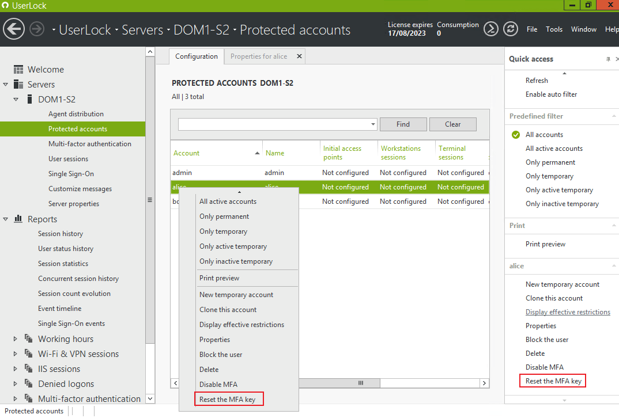Collapse the Print section in Quick access
This screenshot has height=418, width=619.
click(x=614, y=226)
